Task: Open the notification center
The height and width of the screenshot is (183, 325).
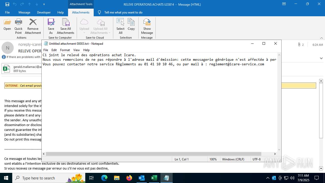Action: (x=317, y=178)
